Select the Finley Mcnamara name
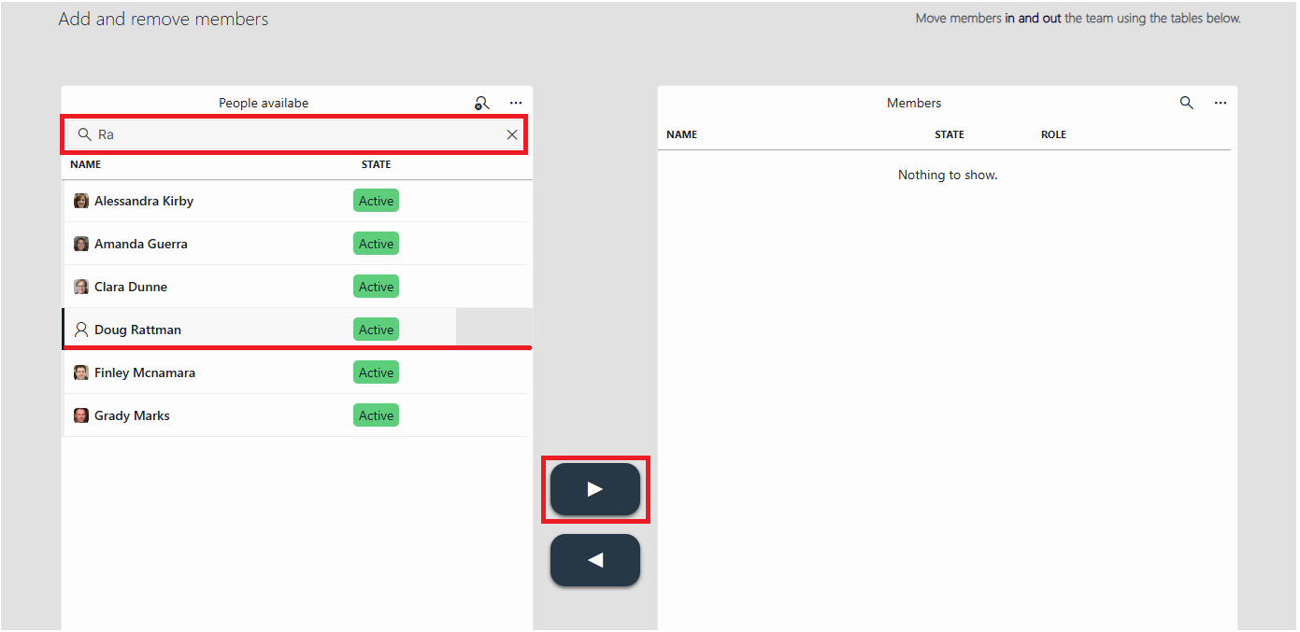The height and width of the screenshot is (632, 1300). click(x=145, y=372)
